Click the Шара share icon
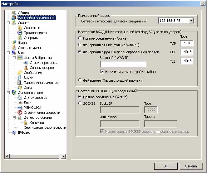The width and height of the screenshot is (207, 173). pos(14,43)
